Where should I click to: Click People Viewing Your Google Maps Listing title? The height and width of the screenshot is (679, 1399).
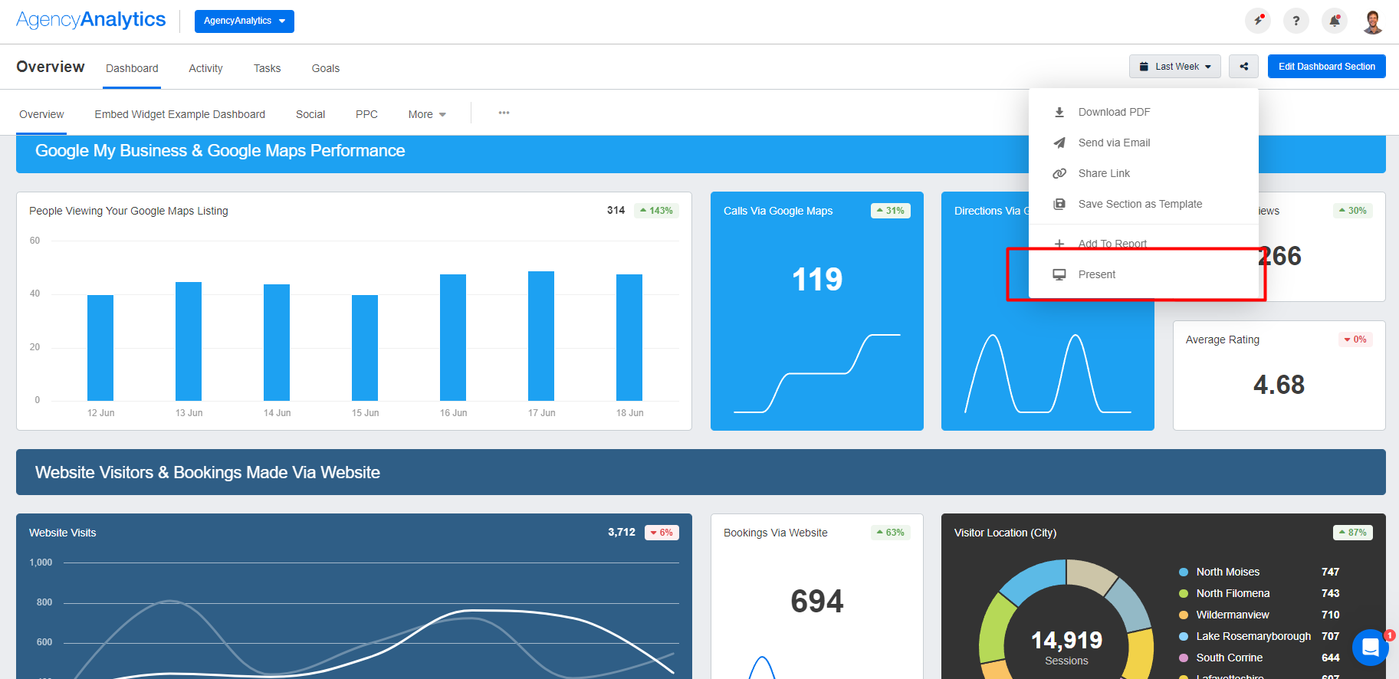[129, 211]
